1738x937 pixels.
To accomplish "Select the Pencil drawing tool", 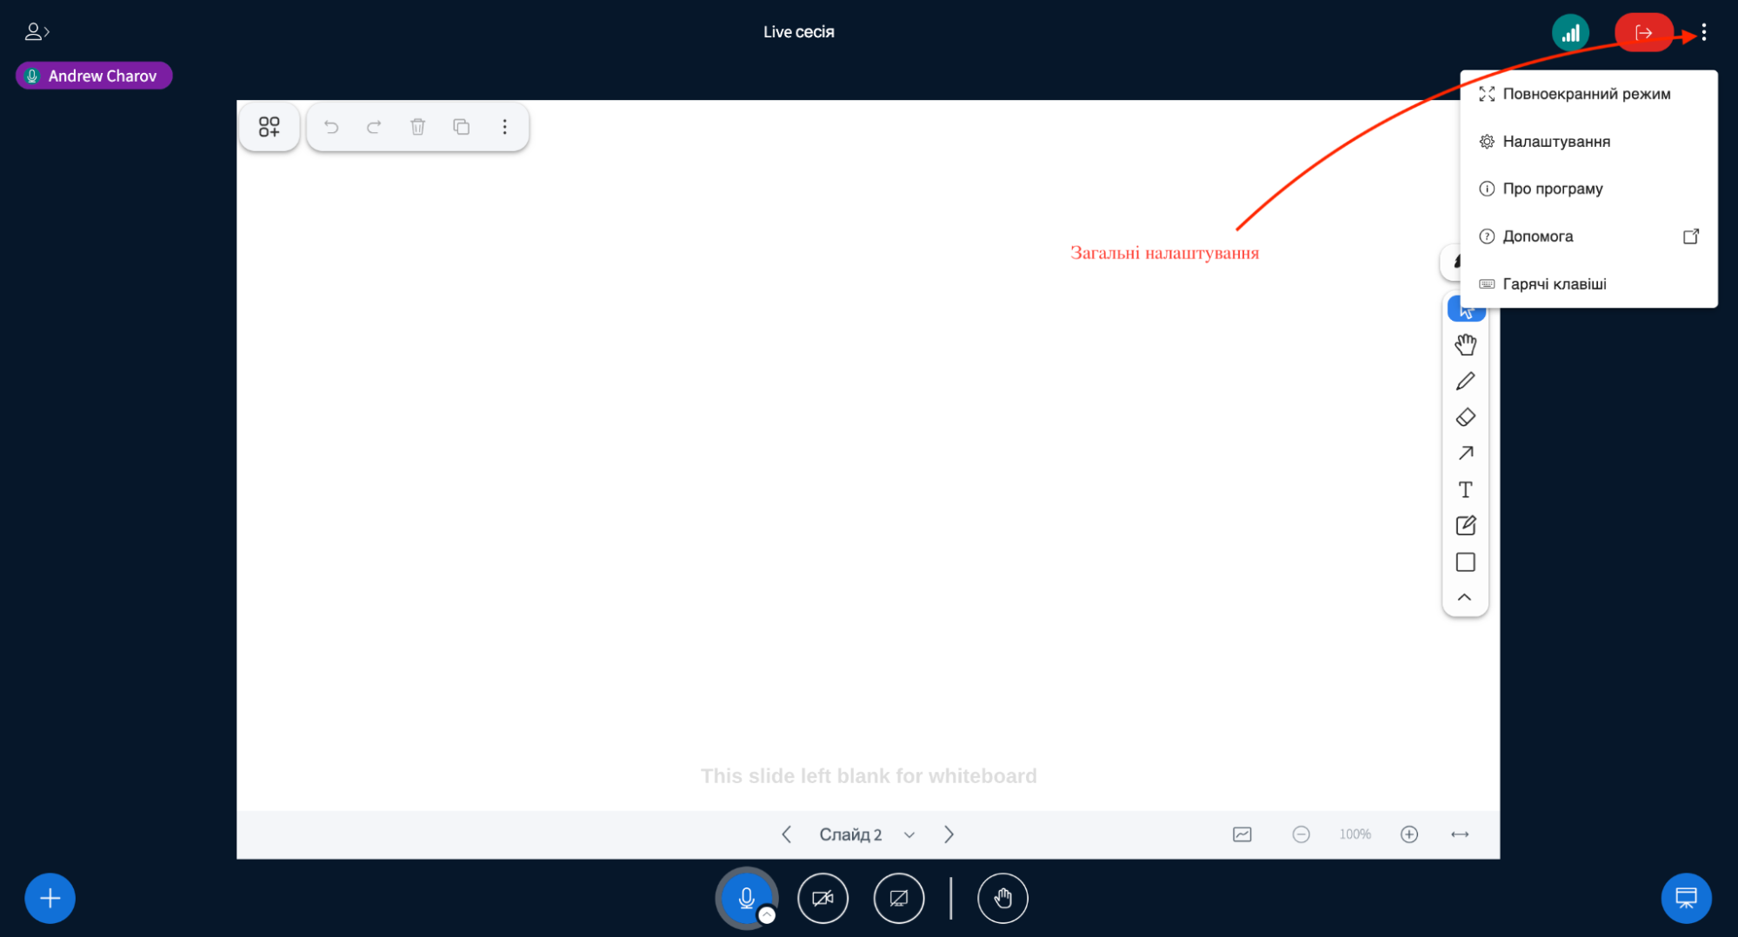I will (1465, 382).
